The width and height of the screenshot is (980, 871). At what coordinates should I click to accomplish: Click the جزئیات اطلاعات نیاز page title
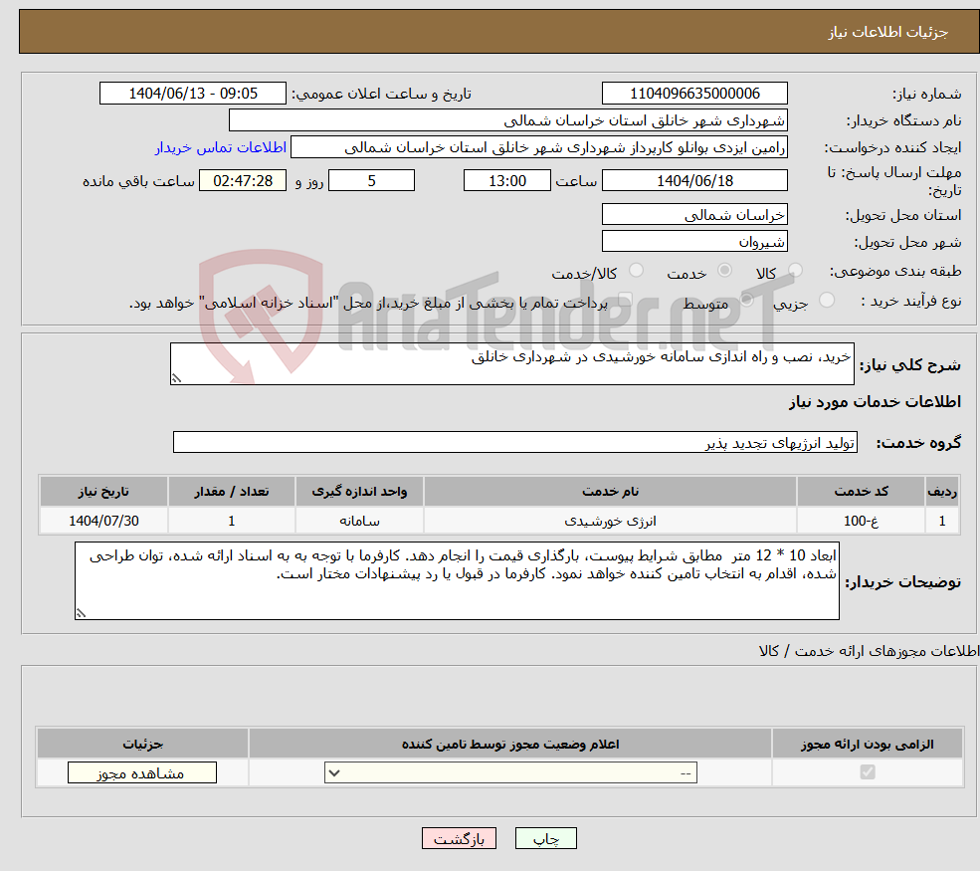[888, 32]
